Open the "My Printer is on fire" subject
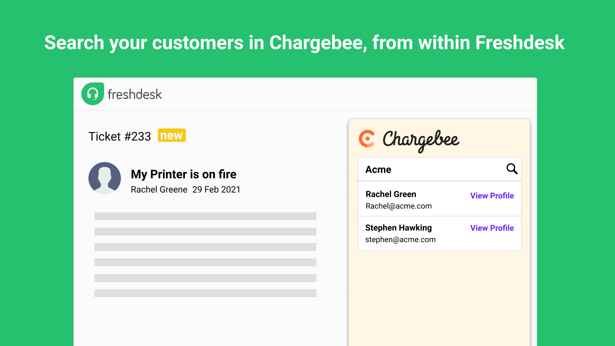This screenshot has width=615, height=346. point(183,174)
